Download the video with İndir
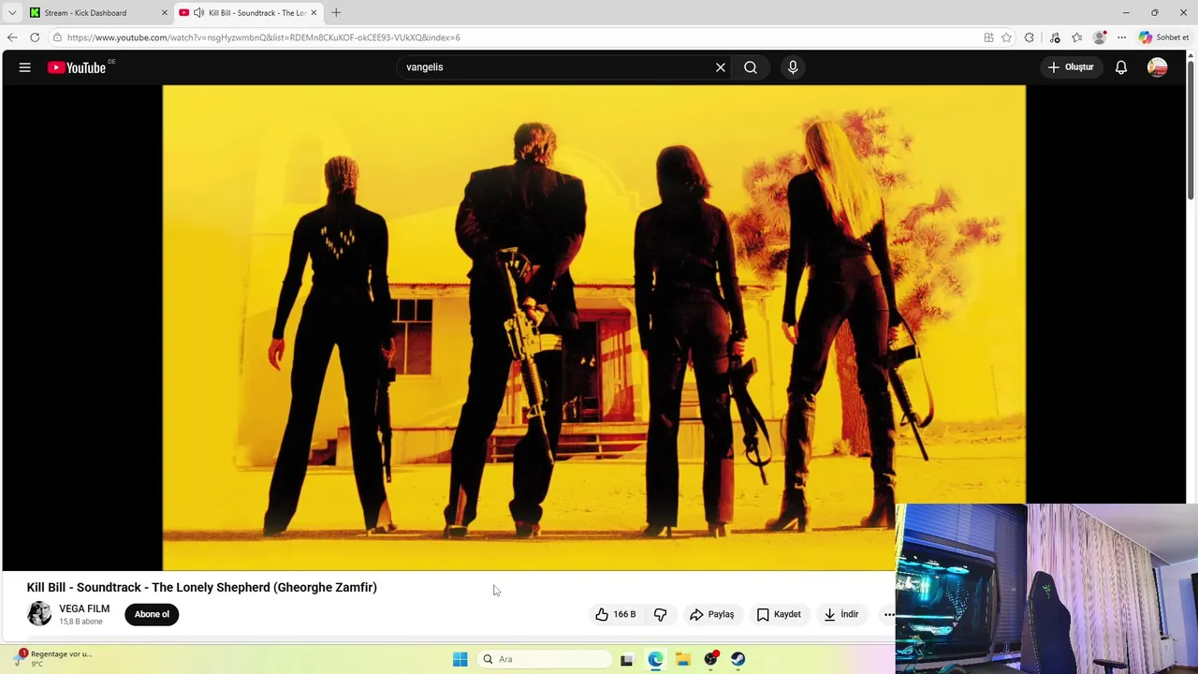 [x=841, y=614]
